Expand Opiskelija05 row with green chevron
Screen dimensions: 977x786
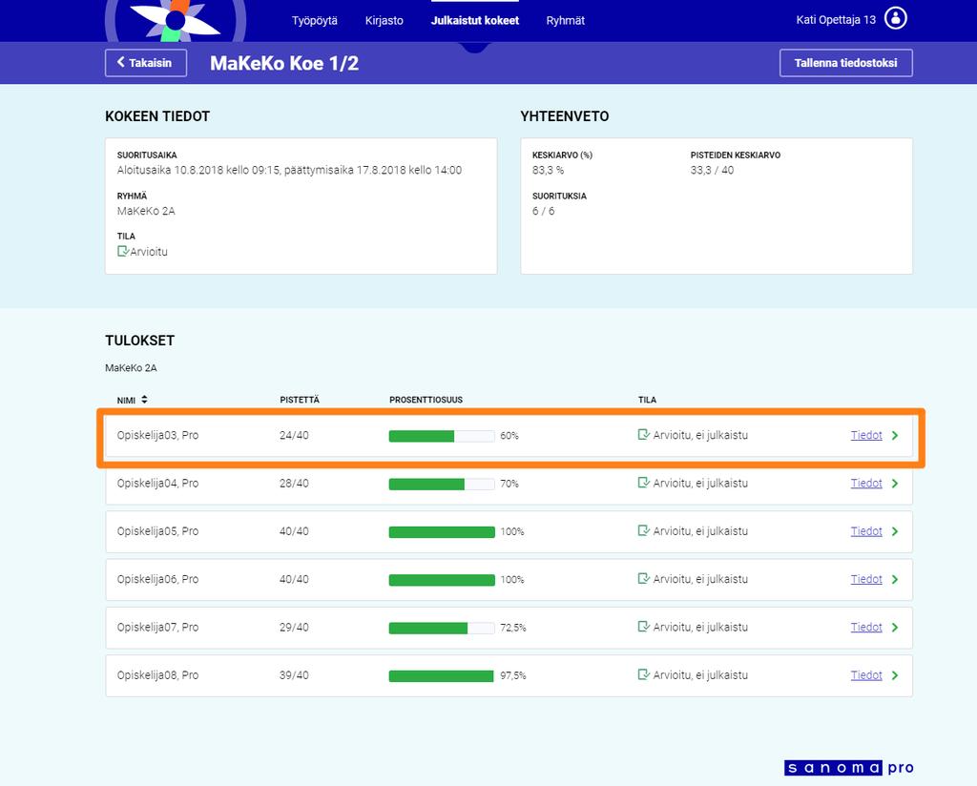[x=895, y=531]
